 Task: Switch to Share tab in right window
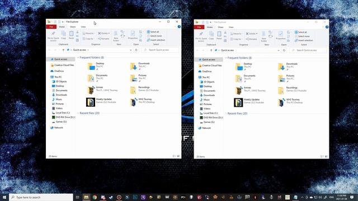pyautogui.click(x=220, y=27)
